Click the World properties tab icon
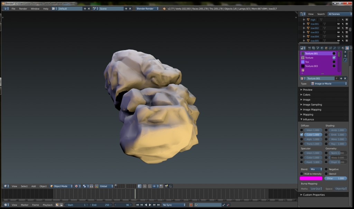This screenshot has width=354, height=209. click(322, 48)
